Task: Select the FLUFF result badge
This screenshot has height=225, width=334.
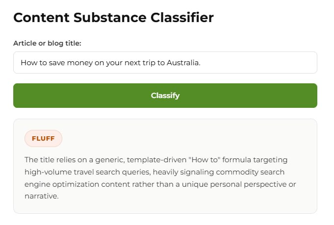Action: (43, 138)
